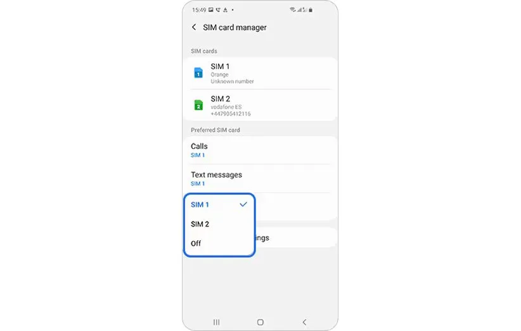The width and height of the screenshot is (521, 331).
Task: Tap the Wi-Fi signal status icon
Action: 292,10
